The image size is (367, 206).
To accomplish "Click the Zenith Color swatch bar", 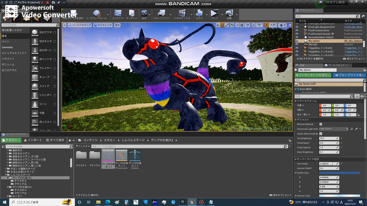I will [x=339, y=173].
